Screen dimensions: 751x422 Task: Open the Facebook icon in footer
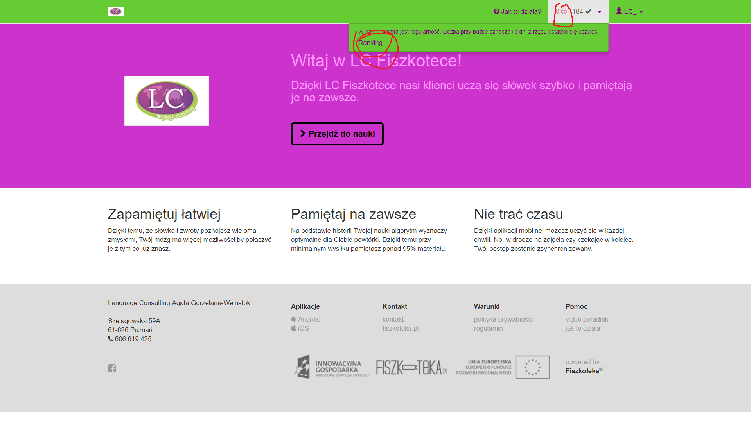112,368
